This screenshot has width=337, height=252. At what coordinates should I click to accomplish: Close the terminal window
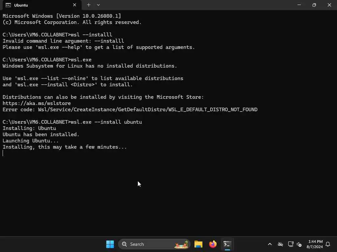coord(329,5)
